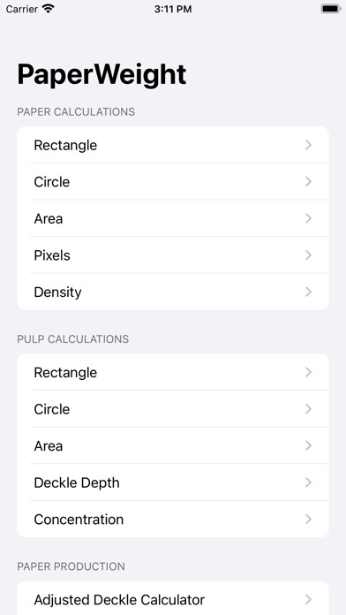Open the Pixels calculation
Screen dimensions: 346x615
(173, 255)
